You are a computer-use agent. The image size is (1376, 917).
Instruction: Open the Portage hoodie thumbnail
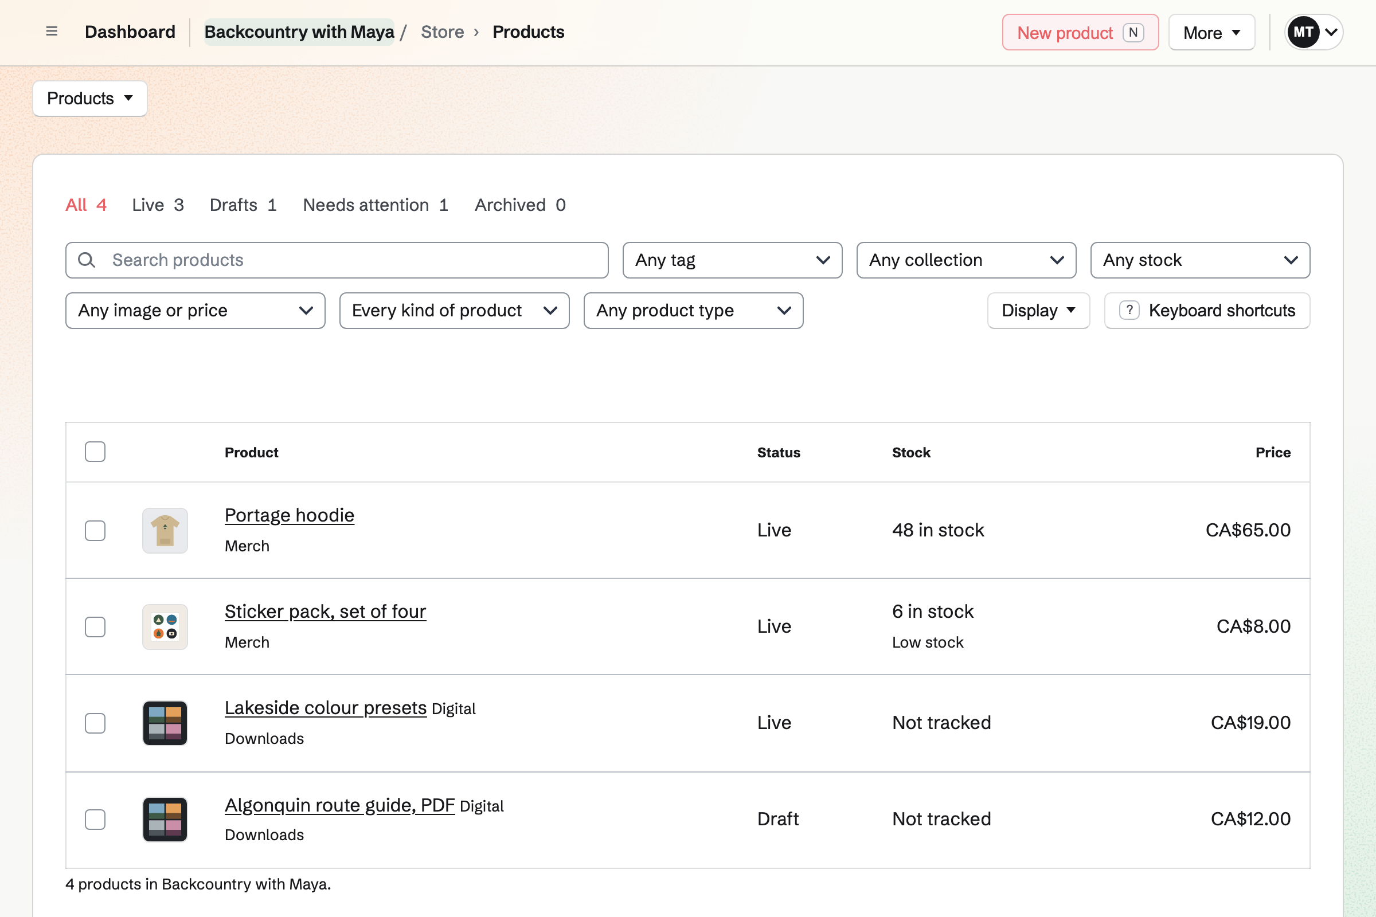tap(165, 531)
